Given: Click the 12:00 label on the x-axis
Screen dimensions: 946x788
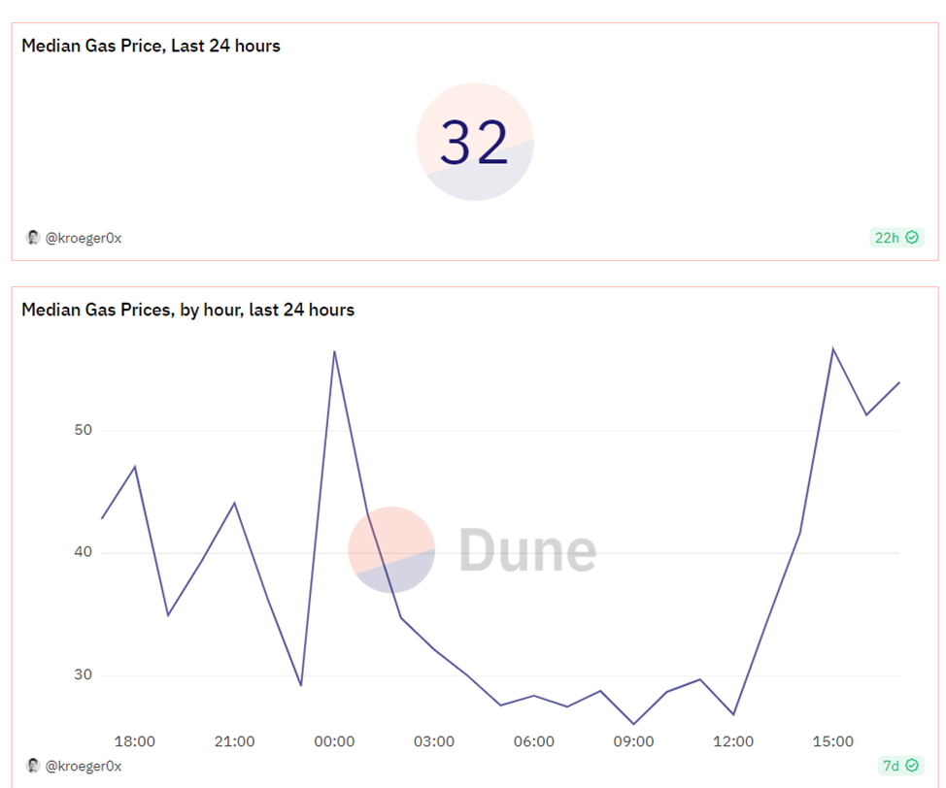Looking at the screenshot, I should [x=733, y=741].
